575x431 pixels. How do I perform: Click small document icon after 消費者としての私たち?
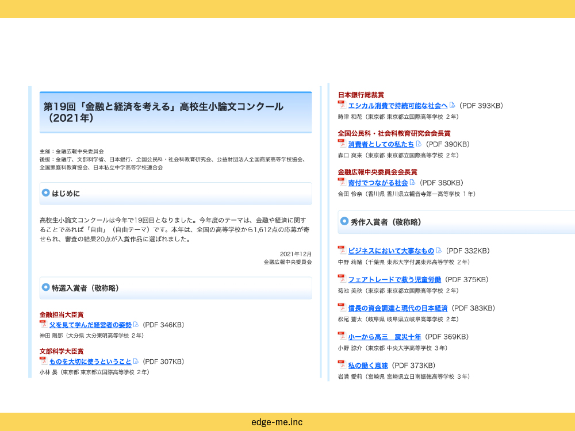point(419,144)
